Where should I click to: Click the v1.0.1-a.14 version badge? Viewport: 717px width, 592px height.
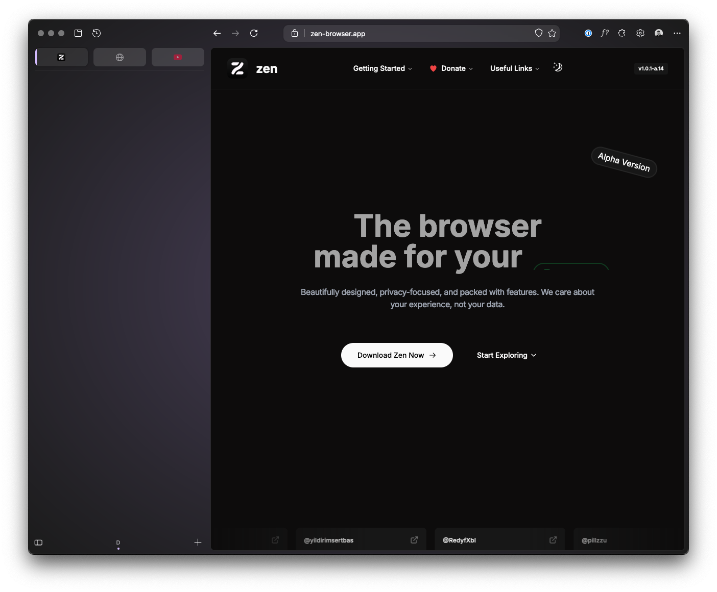(x=651, y=68)
